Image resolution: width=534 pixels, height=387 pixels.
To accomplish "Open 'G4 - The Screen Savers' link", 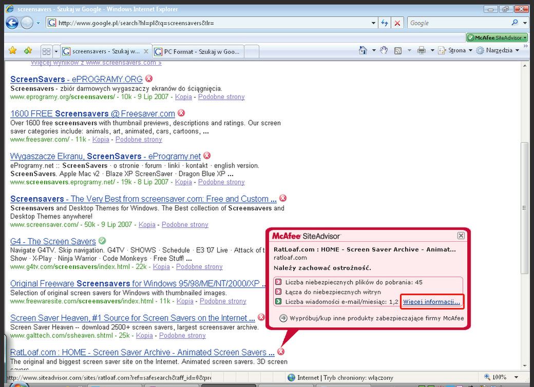I will click(x=53, y=241).
